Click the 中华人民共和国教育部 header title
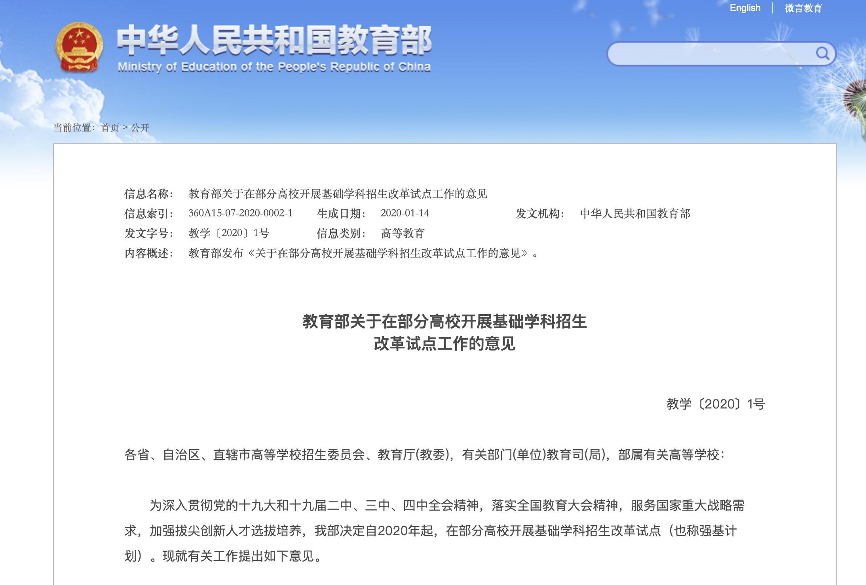The image size is (866, 585). pos(274,40)
